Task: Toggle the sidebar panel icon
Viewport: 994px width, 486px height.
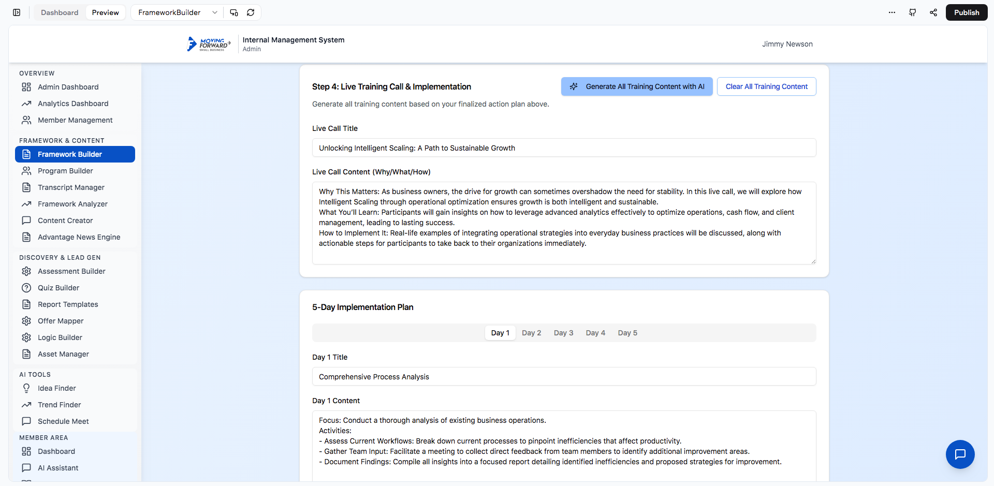Action: (17, 12)
